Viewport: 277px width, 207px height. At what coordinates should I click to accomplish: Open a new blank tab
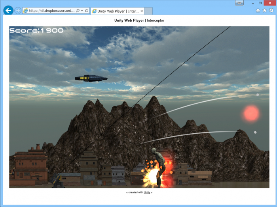pos(148,11)
